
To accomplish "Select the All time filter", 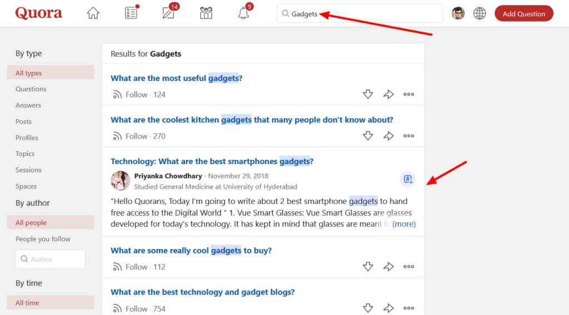I will [51, 303].
